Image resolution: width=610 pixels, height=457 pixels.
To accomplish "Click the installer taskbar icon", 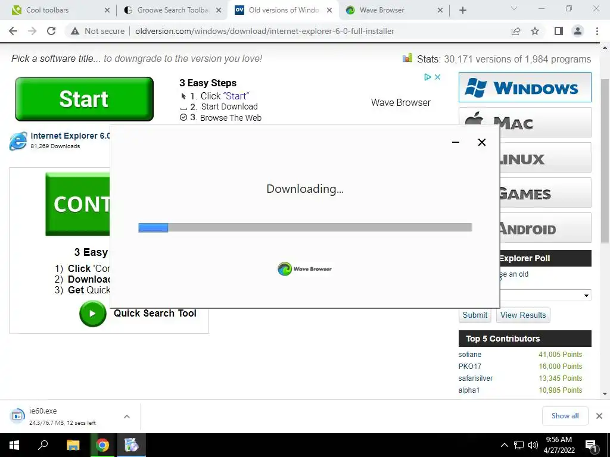I will 132,445.
